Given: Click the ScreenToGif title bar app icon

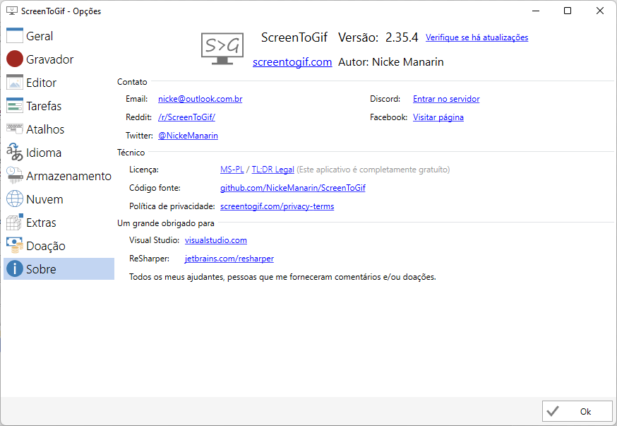Looking at the screenshot, I should pos(12,11).
